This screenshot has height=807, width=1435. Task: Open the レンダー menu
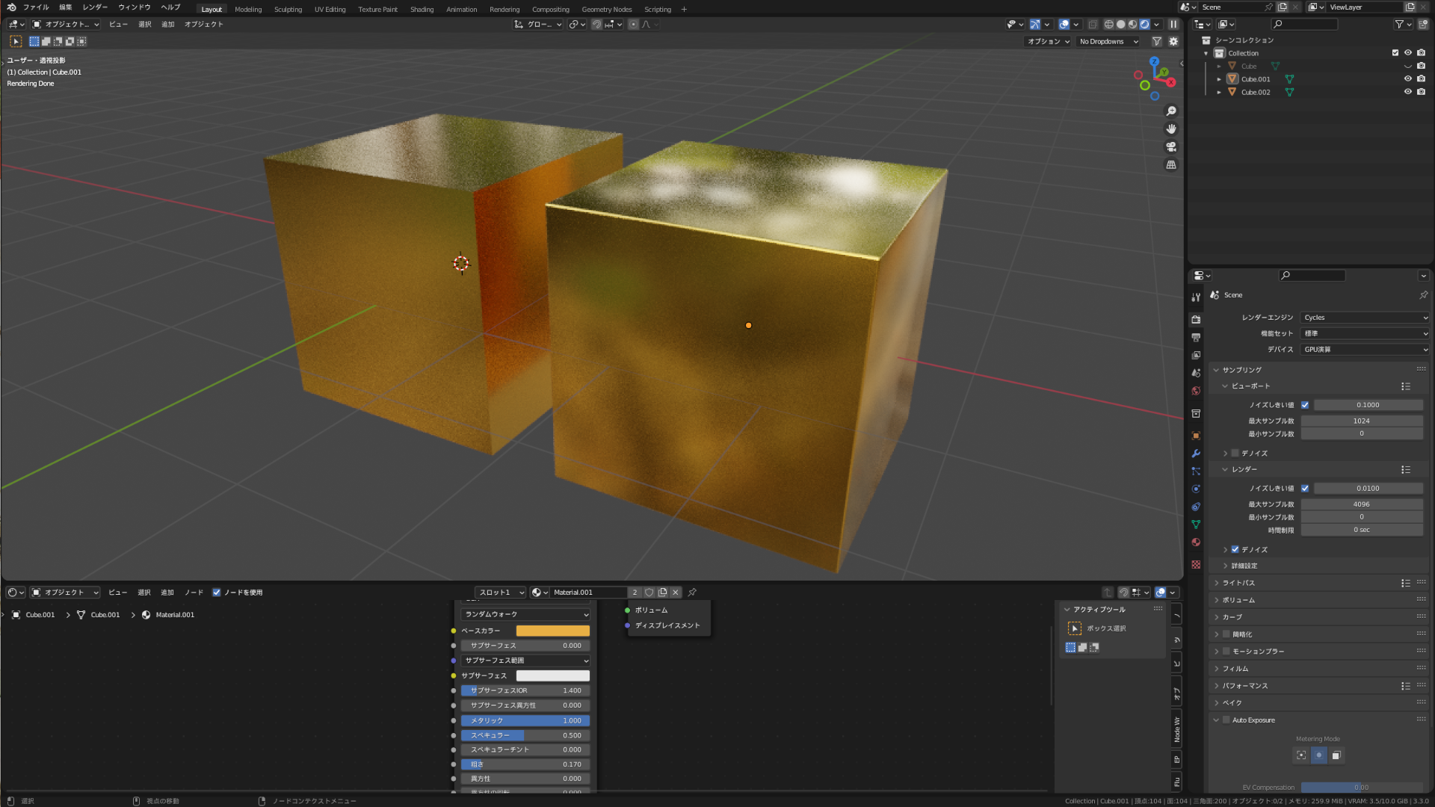click(94, 7)
